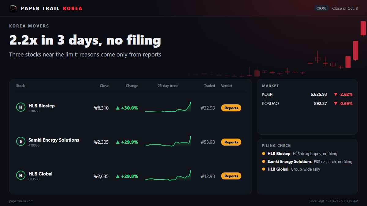Click the ₩32.9B traded value
The width and height of the screenshot is (367, 206).
point(208,108)
